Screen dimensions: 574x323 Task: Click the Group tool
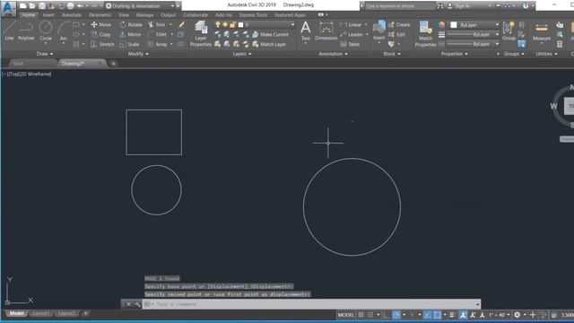tap(509, 31)
